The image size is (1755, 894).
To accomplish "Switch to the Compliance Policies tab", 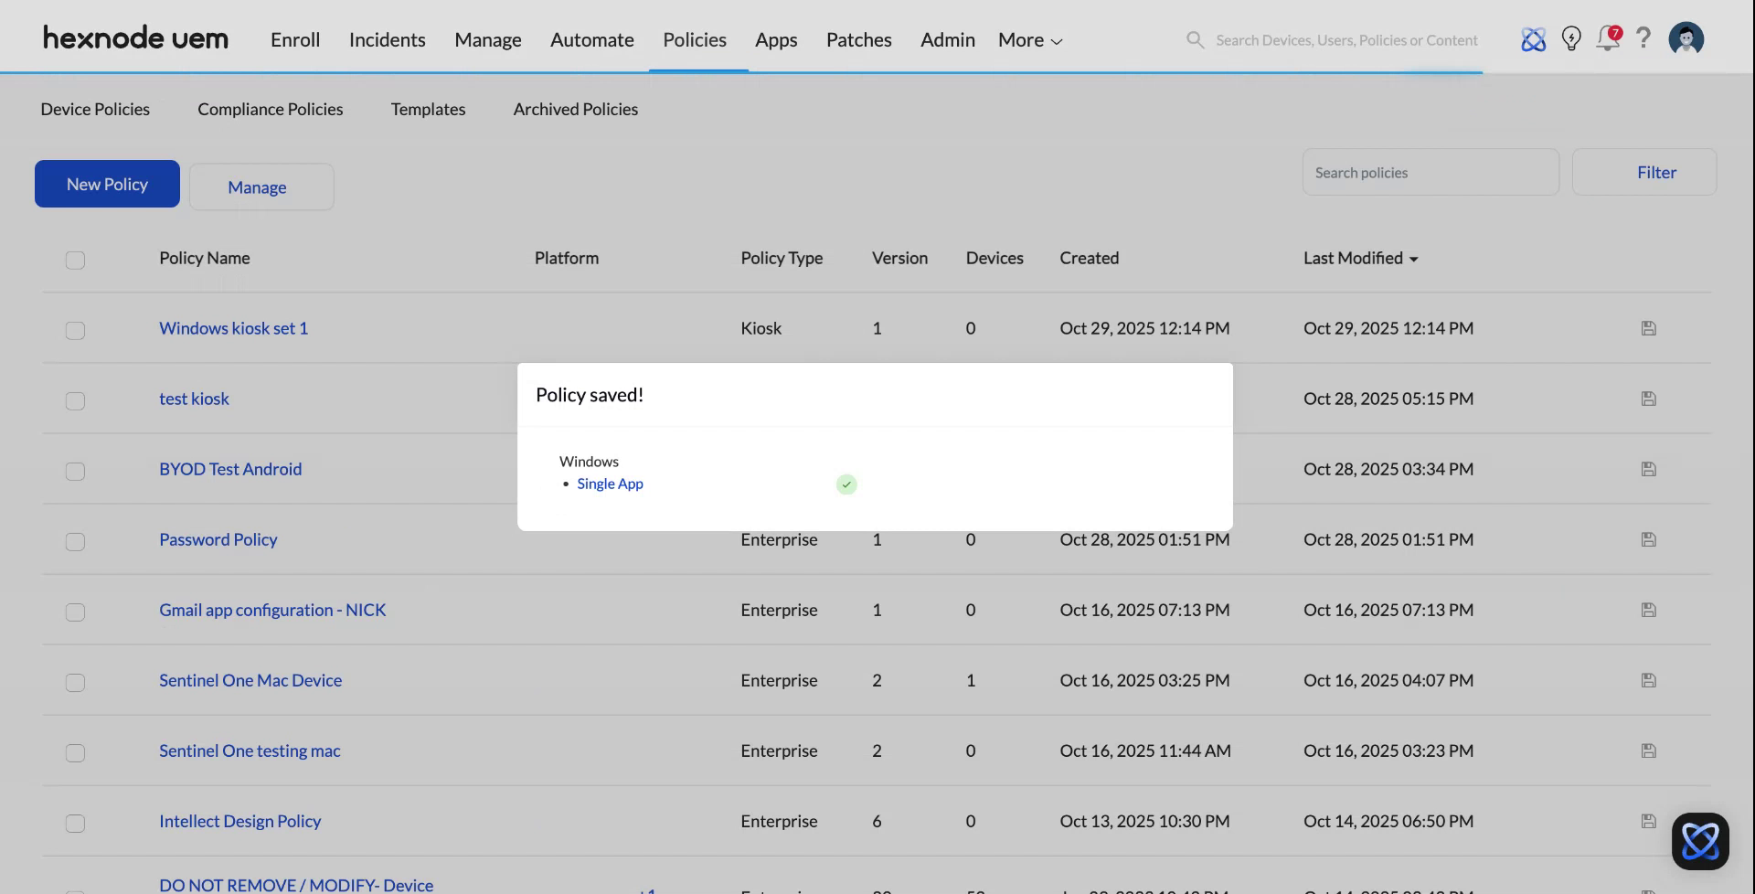I will [x=270, y=109].
